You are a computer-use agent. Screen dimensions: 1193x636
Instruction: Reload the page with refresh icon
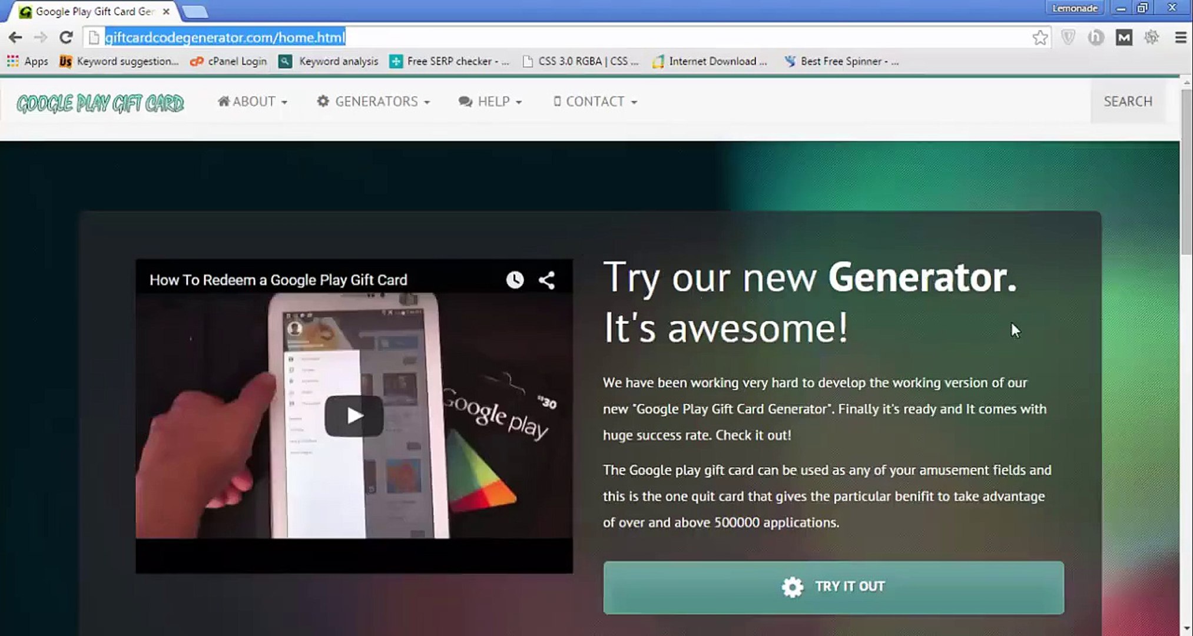point(66,38)
